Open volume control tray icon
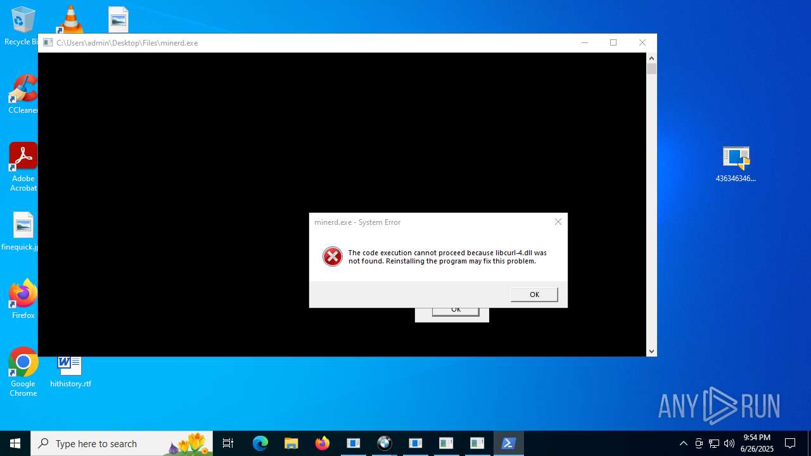 click(729, 443)
